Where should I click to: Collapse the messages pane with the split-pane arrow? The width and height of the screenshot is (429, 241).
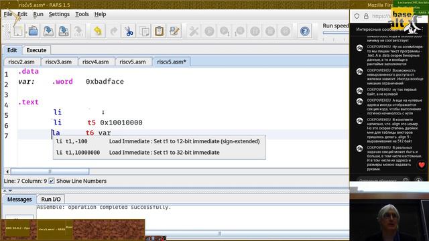[x=10, y=190]
